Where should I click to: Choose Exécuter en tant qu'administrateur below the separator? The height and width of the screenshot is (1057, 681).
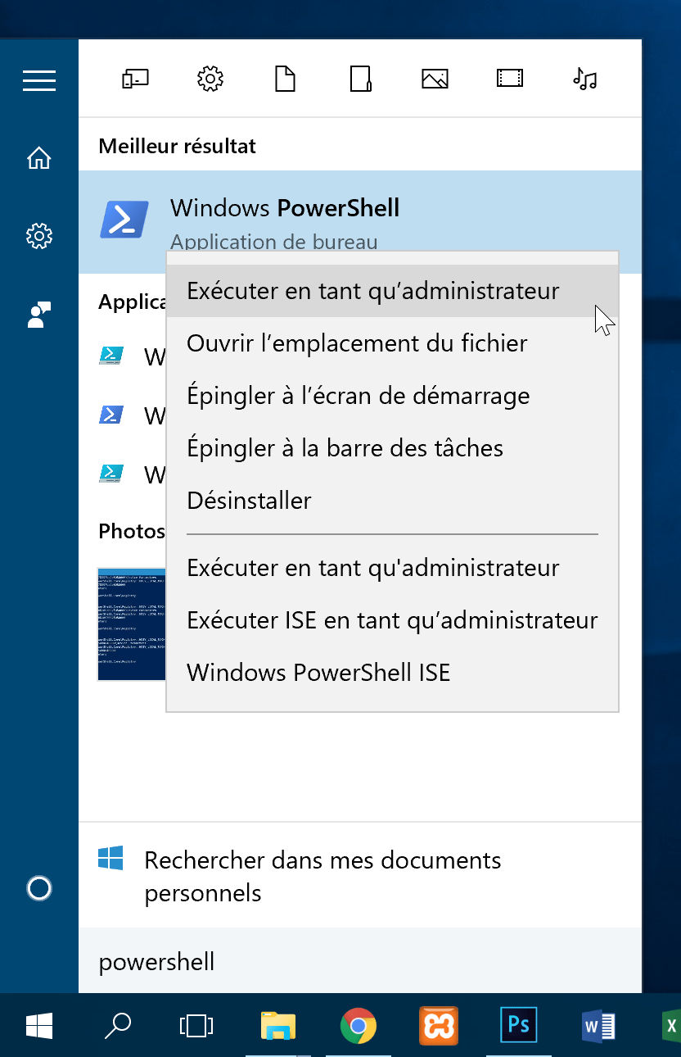392,568
